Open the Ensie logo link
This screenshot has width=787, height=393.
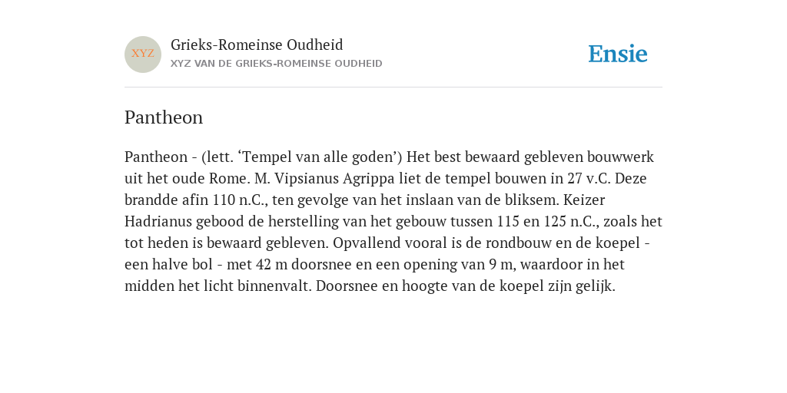click(618, 54)
